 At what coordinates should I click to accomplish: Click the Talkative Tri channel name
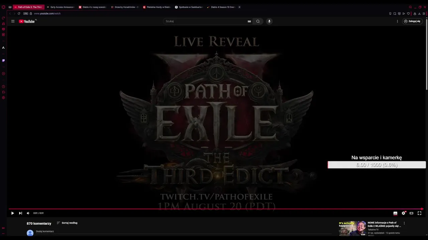(374, 230)
